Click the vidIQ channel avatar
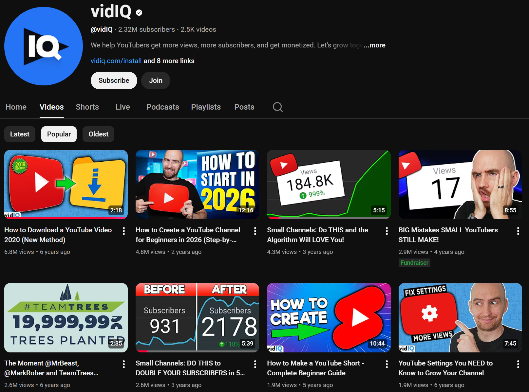Viewport: 529px width, 392px height. (43, 46)
